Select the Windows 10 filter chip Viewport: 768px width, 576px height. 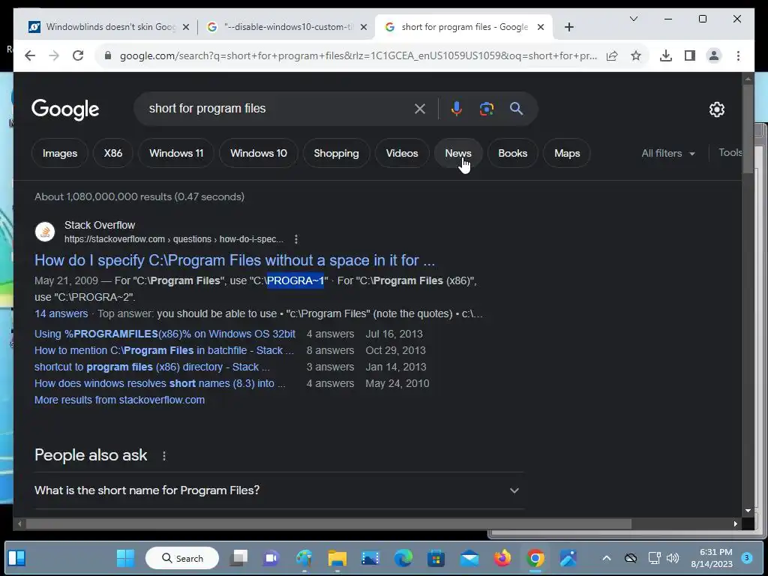coord(259,153)
